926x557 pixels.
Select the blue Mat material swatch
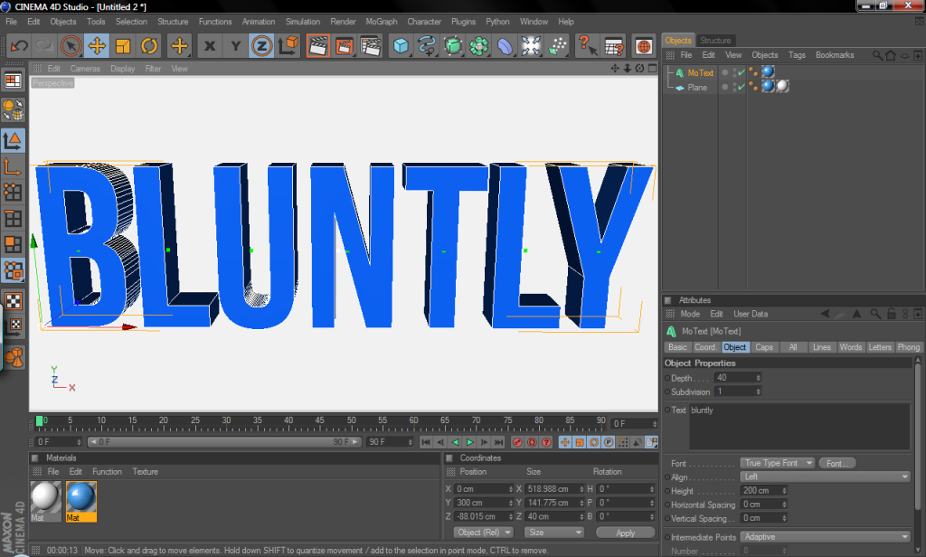click(x=81, y=497)
